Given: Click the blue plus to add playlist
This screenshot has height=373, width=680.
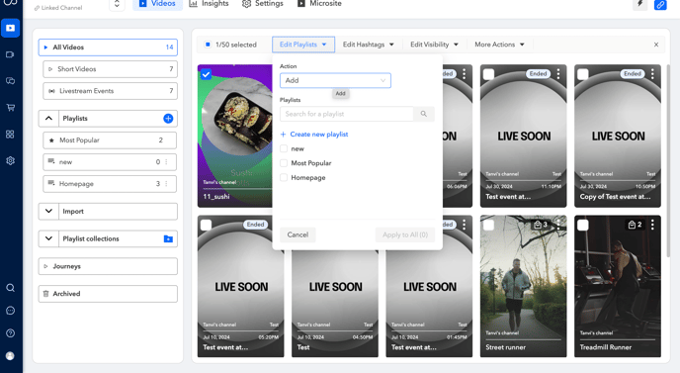Looking at the screenshot, I should click(168, 118).
